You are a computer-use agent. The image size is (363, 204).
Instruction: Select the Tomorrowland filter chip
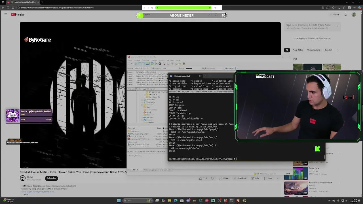point(314,50)
